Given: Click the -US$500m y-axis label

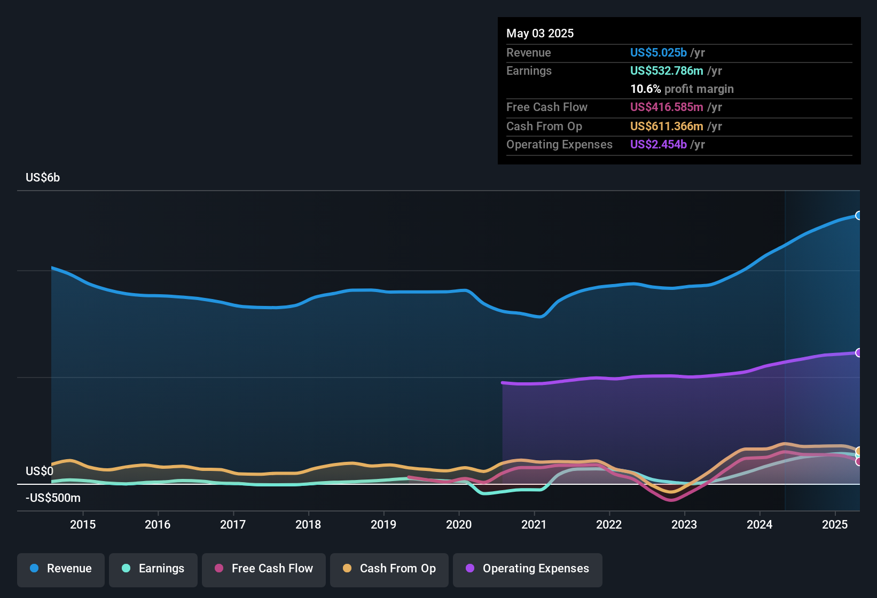Looking at the screenshot, I should pos(53,498).
